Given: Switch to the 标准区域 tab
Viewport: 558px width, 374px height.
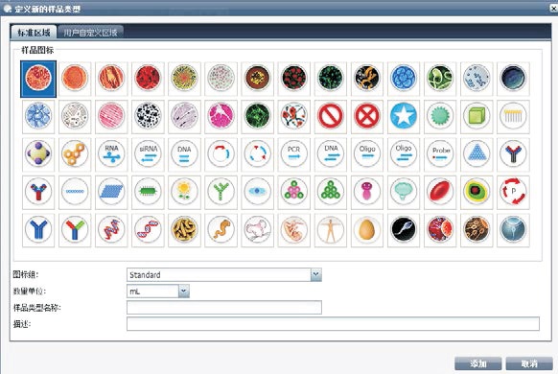Looking at the screenshot, I should [34, 33].
